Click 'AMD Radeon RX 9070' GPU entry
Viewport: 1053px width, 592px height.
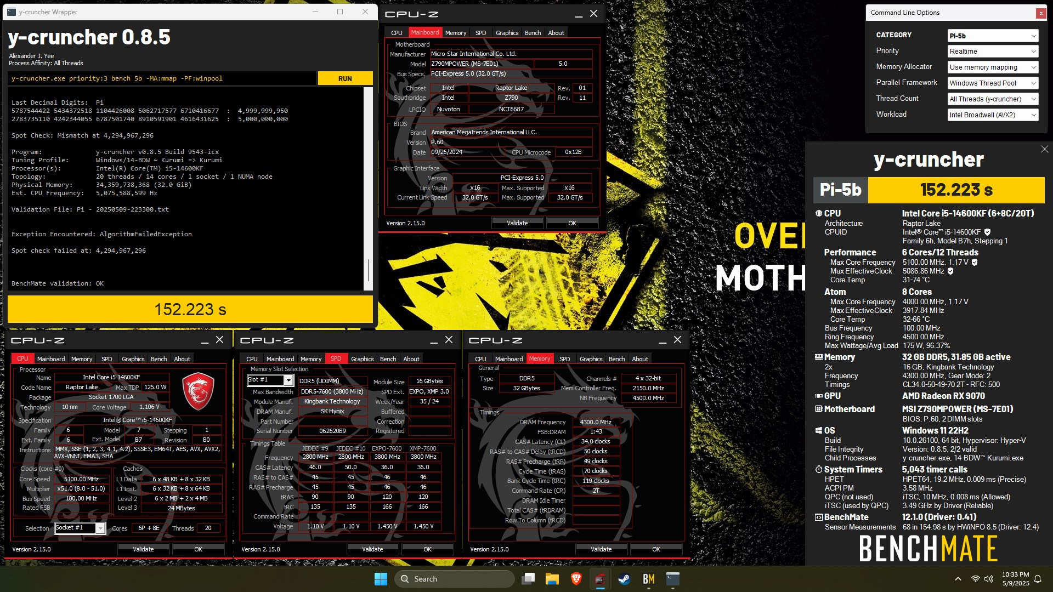pos(943,396)
